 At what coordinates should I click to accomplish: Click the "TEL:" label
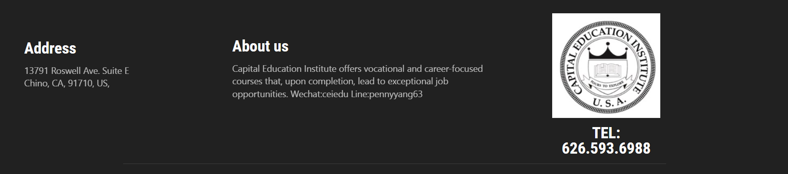pyautogui.click(x=606, y=133)
